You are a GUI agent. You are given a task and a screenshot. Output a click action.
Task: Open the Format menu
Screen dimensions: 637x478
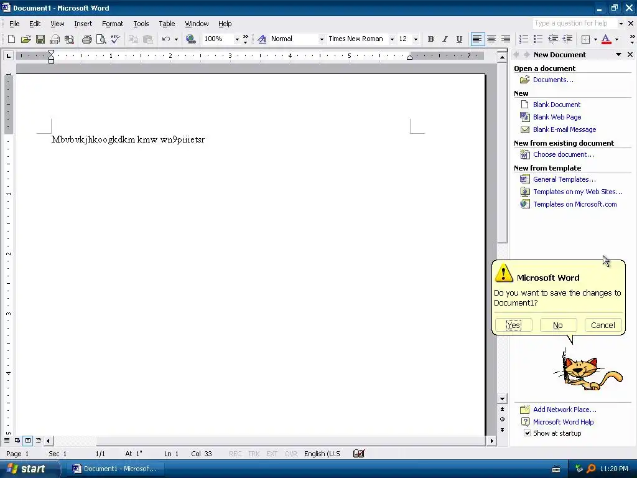(x=113, y=24)
